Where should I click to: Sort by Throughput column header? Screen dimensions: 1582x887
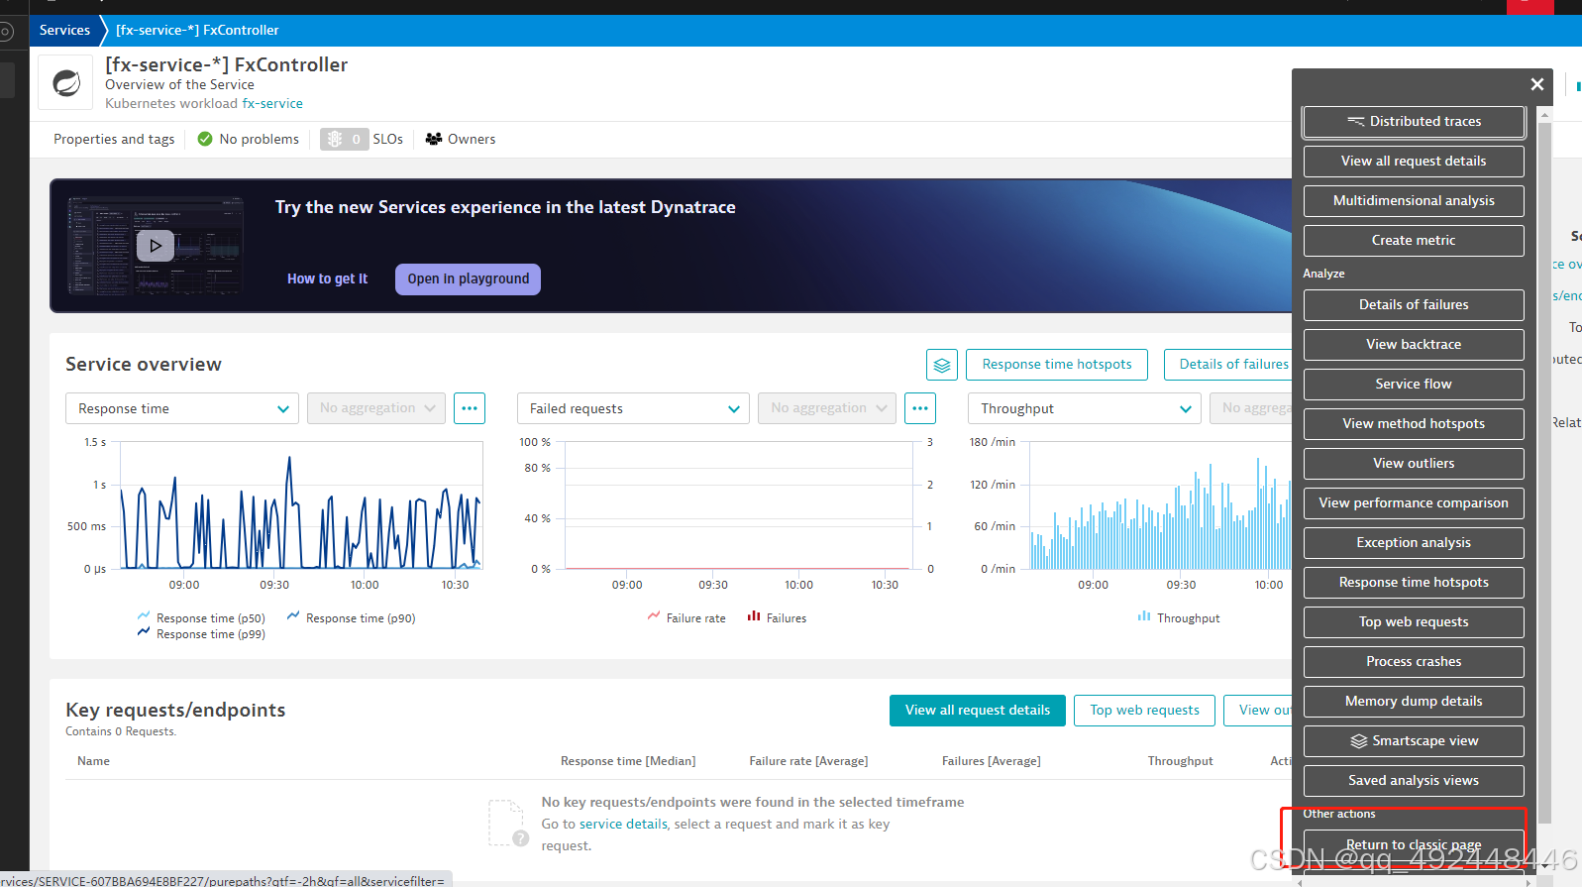pyautogui.click(x=1180, y=761)
